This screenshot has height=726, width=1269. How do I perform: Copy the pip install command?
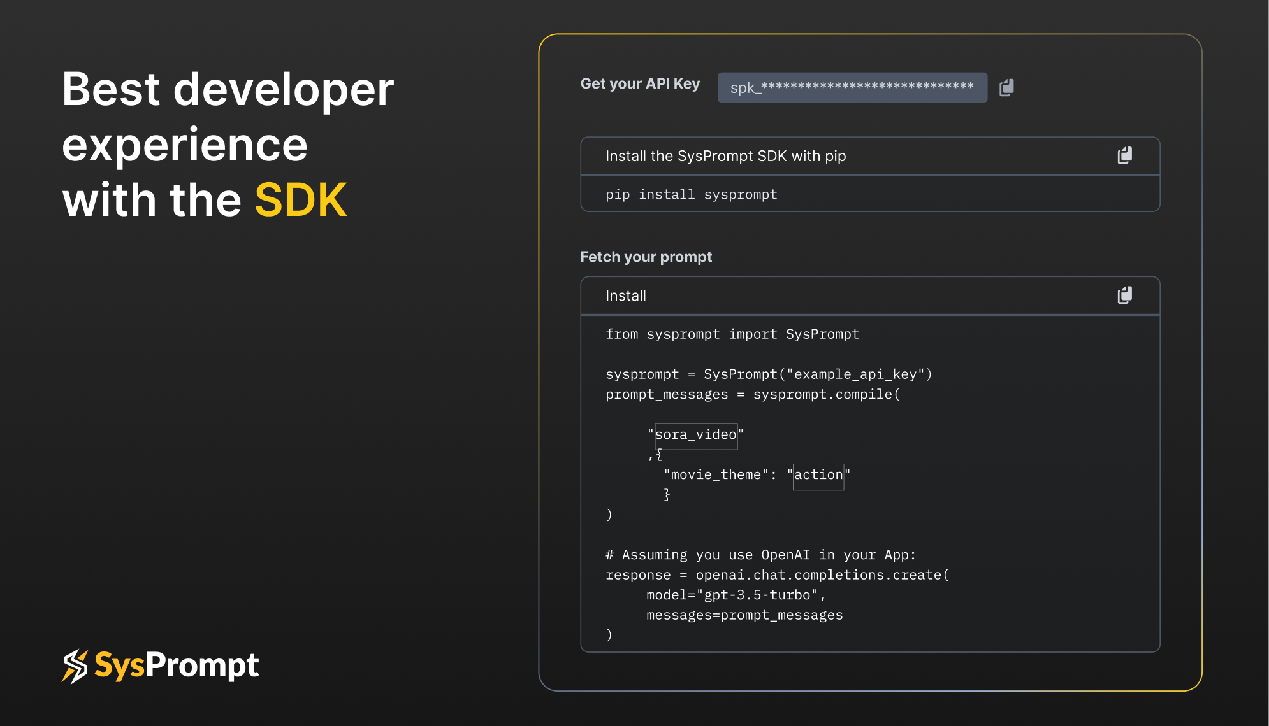[x=1125, y=155]
